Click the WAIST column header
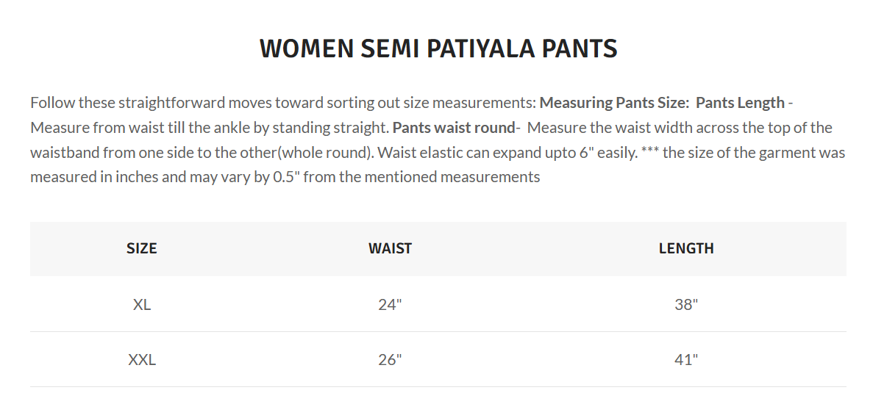Screen dimensions: 873x415 tap(390, 248)
